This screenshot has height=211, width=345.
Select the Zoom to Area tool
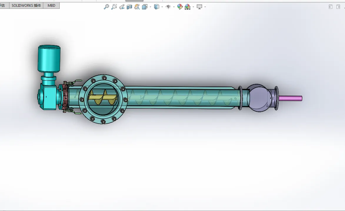(114, 7)
